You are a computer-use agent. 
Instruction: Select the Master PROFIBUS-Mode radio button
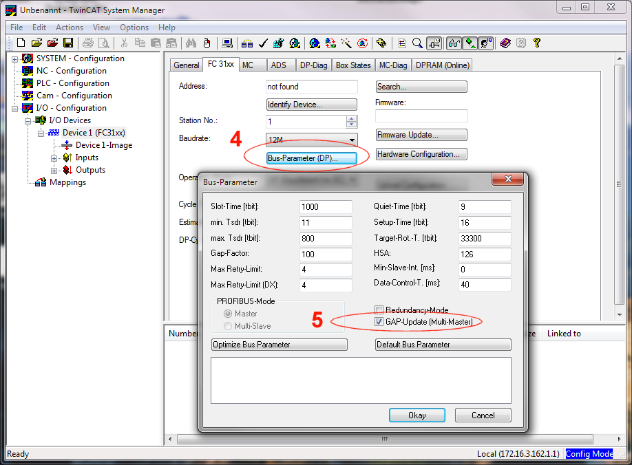click(x=228, y=314)
